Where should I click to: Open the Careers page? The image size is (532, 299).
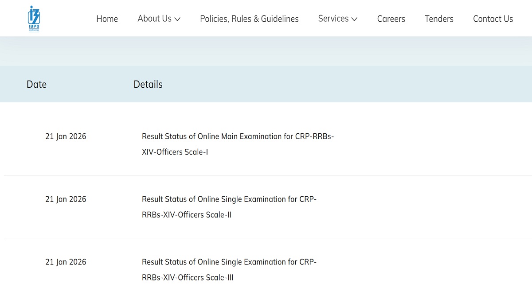pos(391,19)
